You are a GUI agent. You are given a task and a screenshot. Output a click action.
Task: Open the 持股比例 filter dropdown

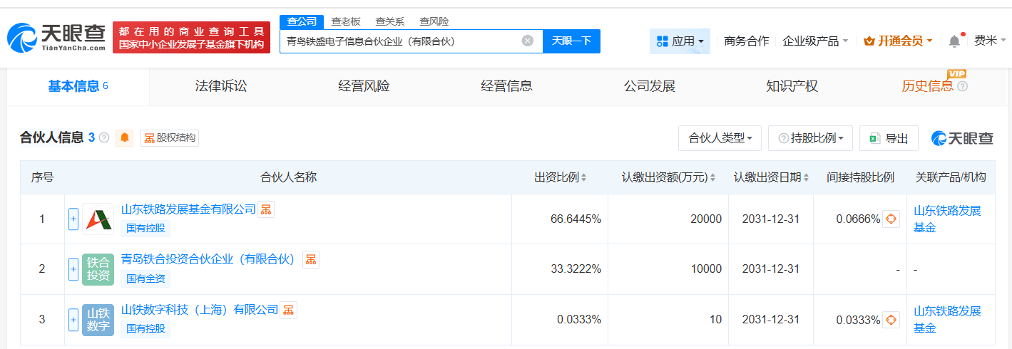[810, 138]
